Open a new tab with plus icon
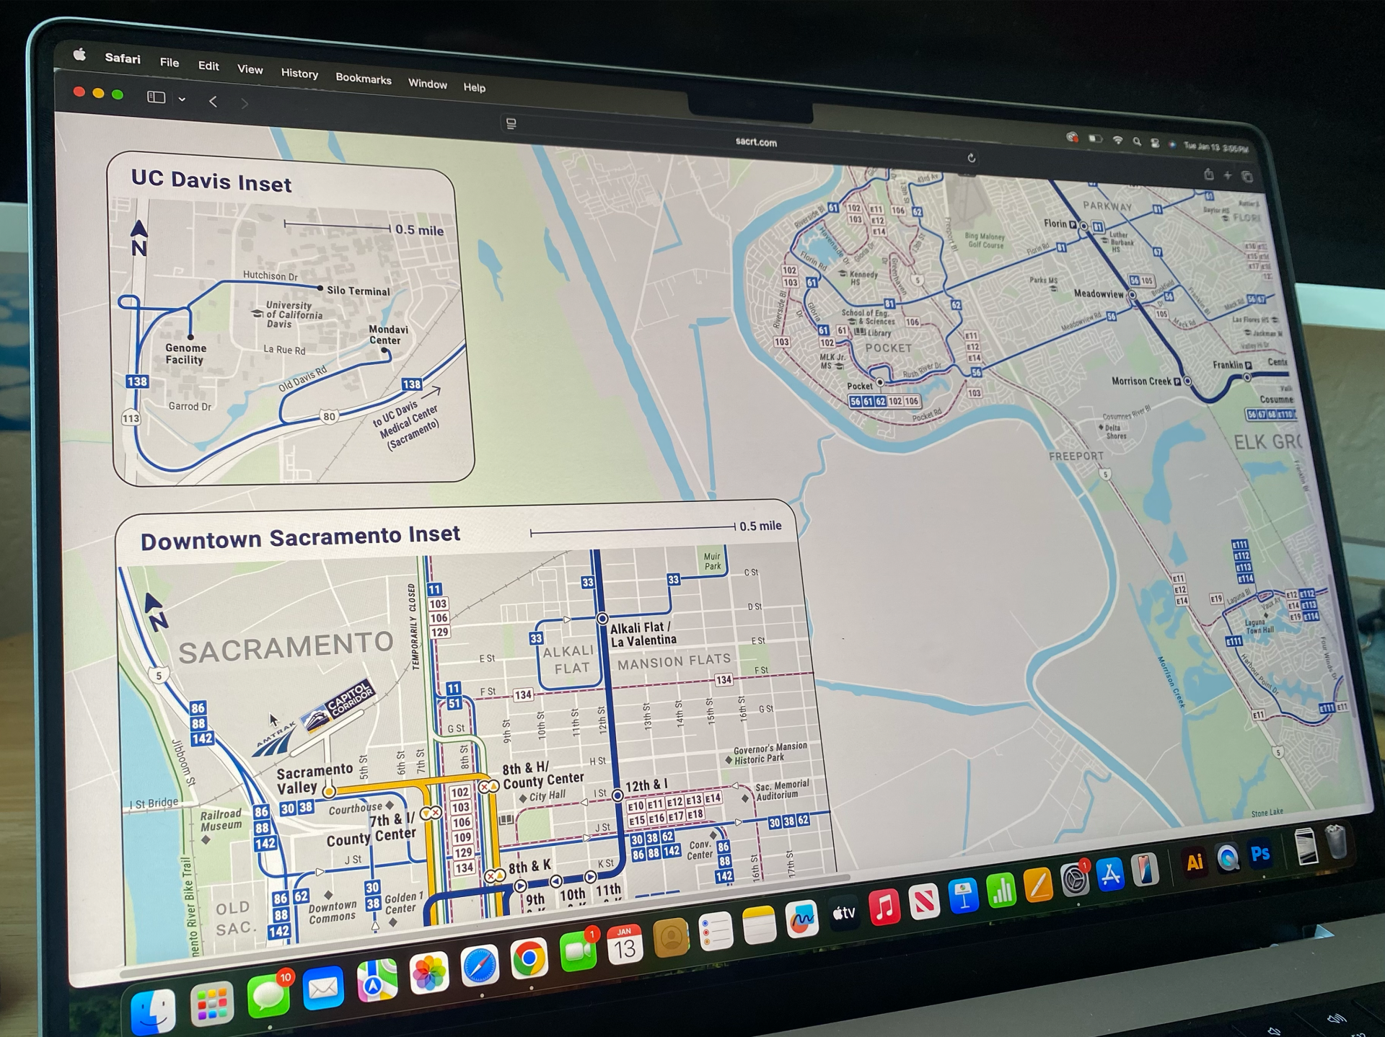The width and height of the screenshot is (1385, 1037). tap(1228, 175)
